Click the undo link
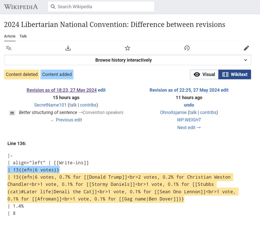This screenshot has height=227, width=260. click(189, 105)
